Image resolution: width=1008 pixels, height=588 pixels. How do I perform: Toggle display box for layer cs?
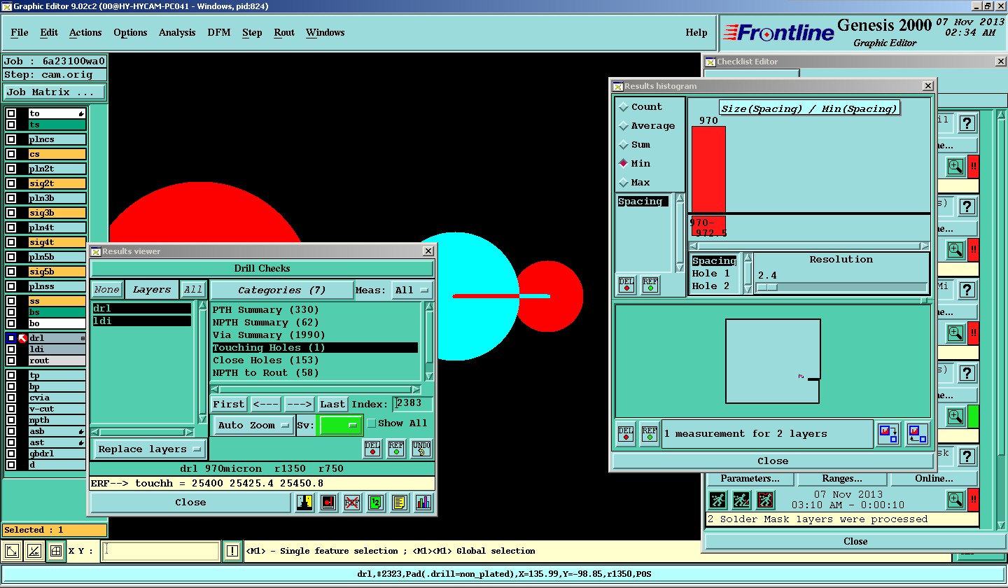(11, 154)
